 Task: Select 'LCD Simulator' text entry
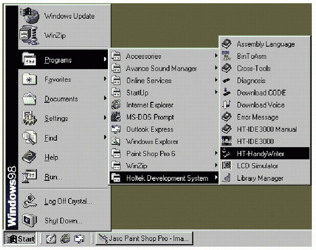258,166
